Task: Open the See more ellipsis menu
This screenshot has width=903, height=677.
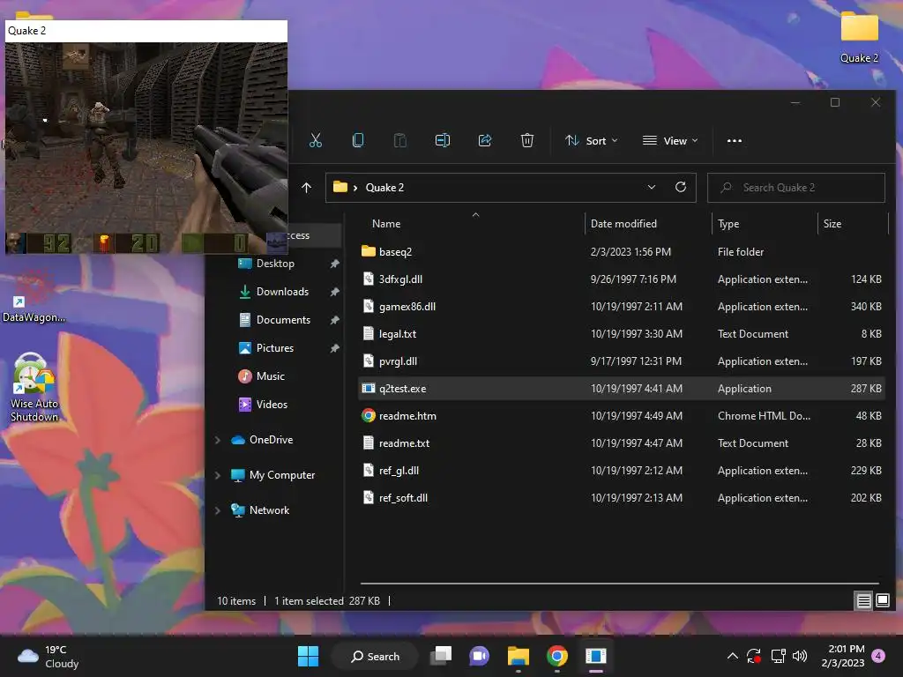Action: (735, 140)
